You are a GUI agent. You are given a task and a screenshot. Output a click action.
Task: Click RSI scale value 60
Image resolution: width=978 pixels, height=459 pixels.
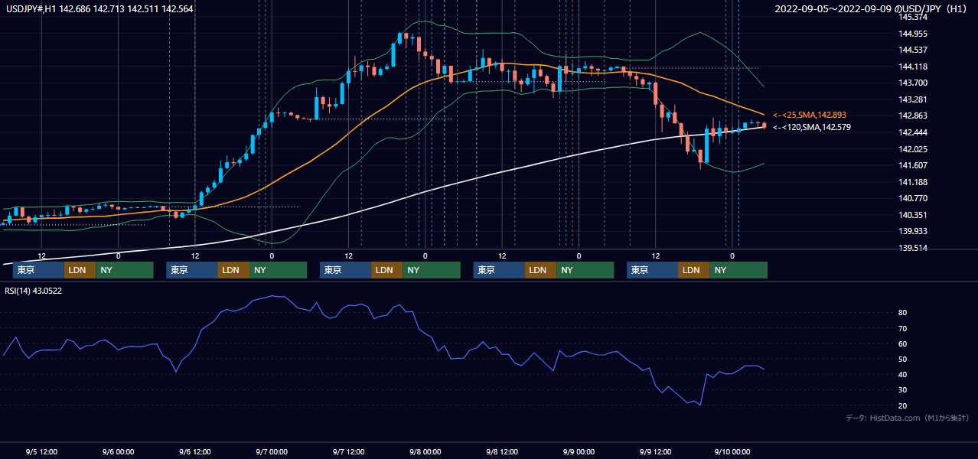[903, 343]
